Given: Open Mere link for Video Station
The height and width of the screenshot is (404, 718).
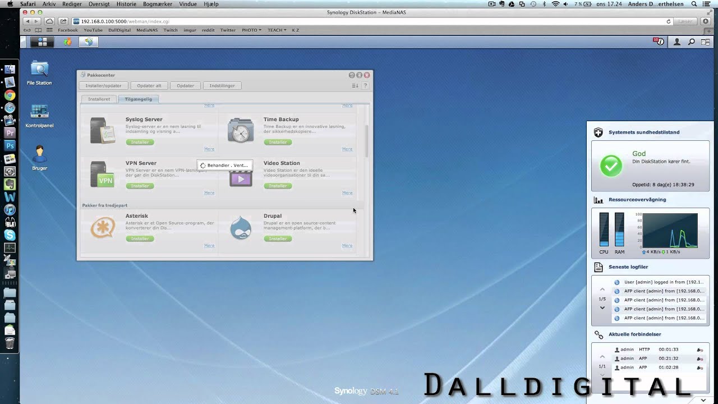Looking at the screenshot, I should pyautogui.click(x=347, y=193).
